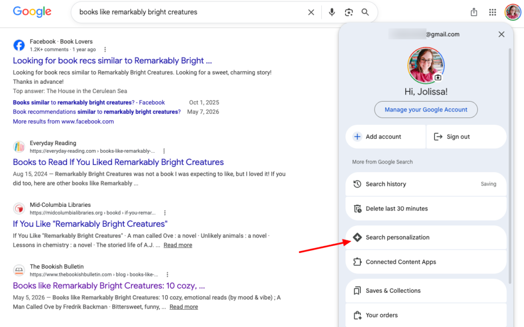Open The Bookish Bulletin result's three-dot menu
The width and height of the screenshot is (524, 327).
[x=167, y=274]
